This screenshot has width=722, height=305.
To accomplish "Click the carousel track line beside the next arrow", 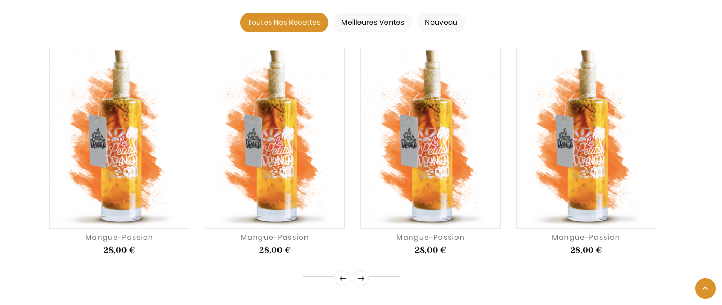I will click(384, 278).
